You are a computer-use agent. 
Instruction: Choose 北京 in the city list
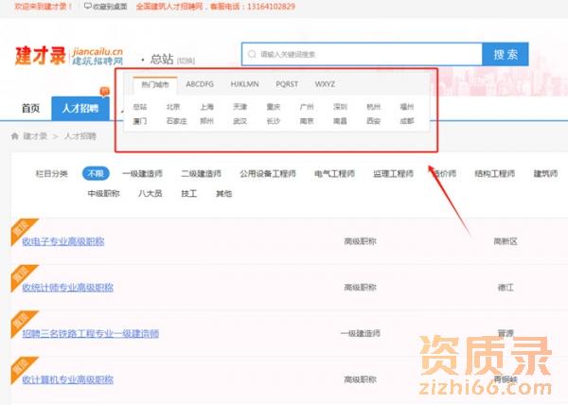click(172, 107)
